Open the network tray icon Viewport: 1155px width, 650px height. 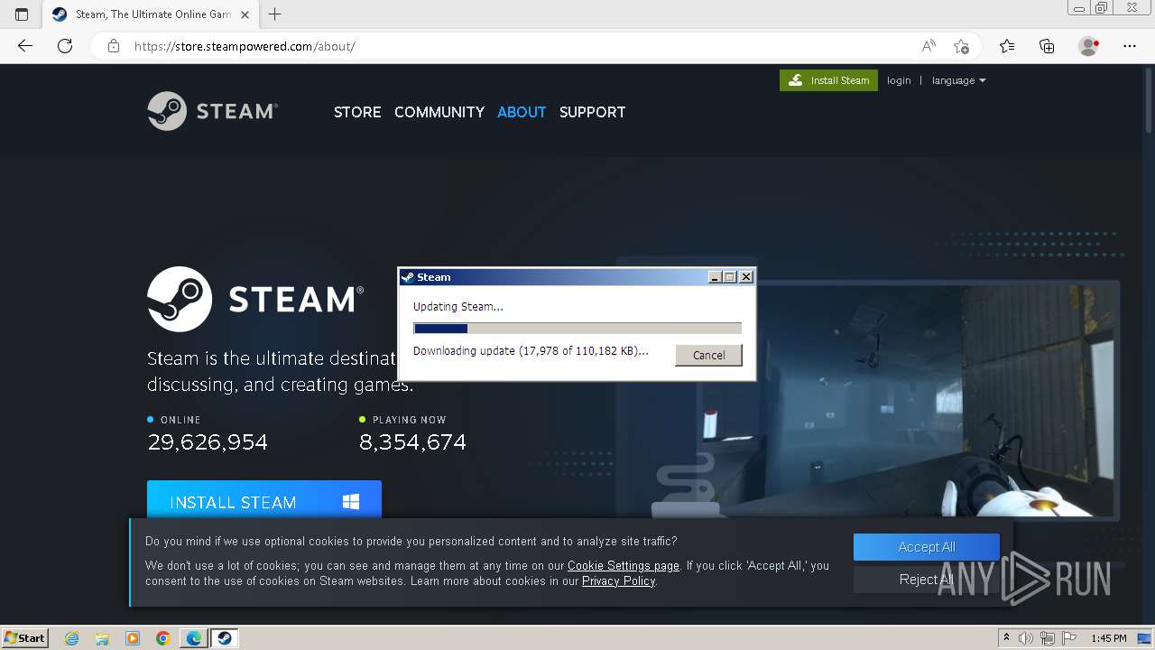pyautogui.click(x=1048, y=638)
